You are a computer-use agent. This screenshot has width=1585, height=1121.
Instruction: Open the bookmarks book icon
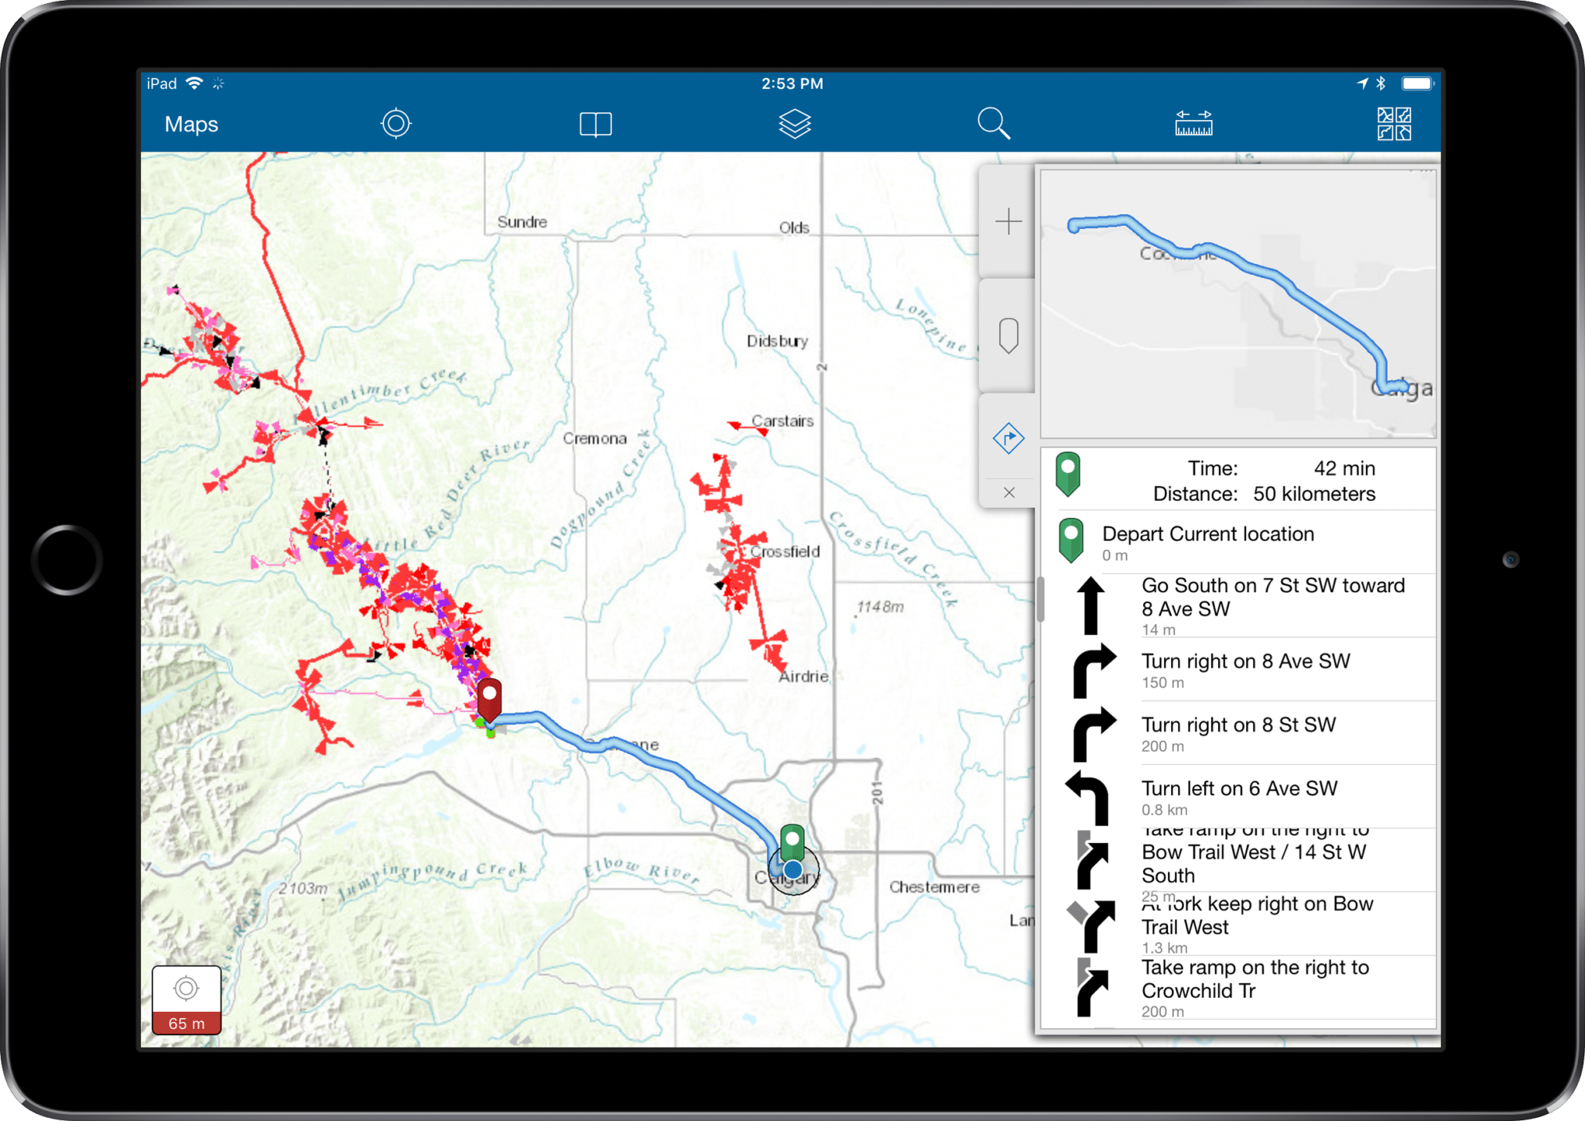pos(595,124)
